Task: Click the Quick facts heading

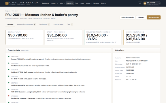Action: tap(120, 50)
